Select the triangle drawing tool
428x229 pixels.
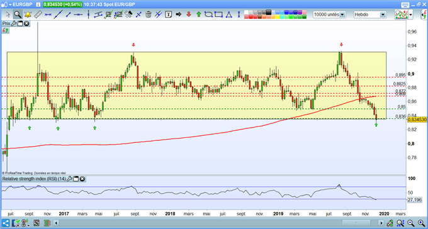click(228, 14)
